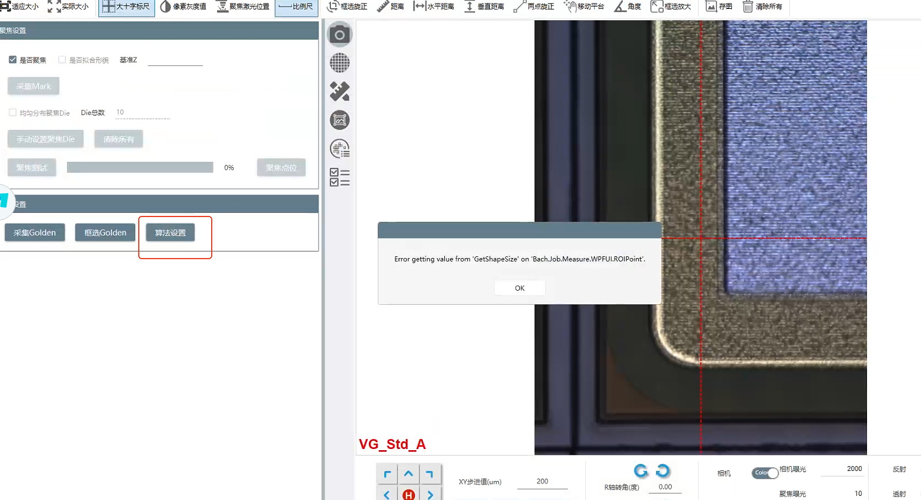This screenshot has height=500, width=921.
Task: Click the XY步进值 input field
Action: pyautogui.click(x=542, y=482)
